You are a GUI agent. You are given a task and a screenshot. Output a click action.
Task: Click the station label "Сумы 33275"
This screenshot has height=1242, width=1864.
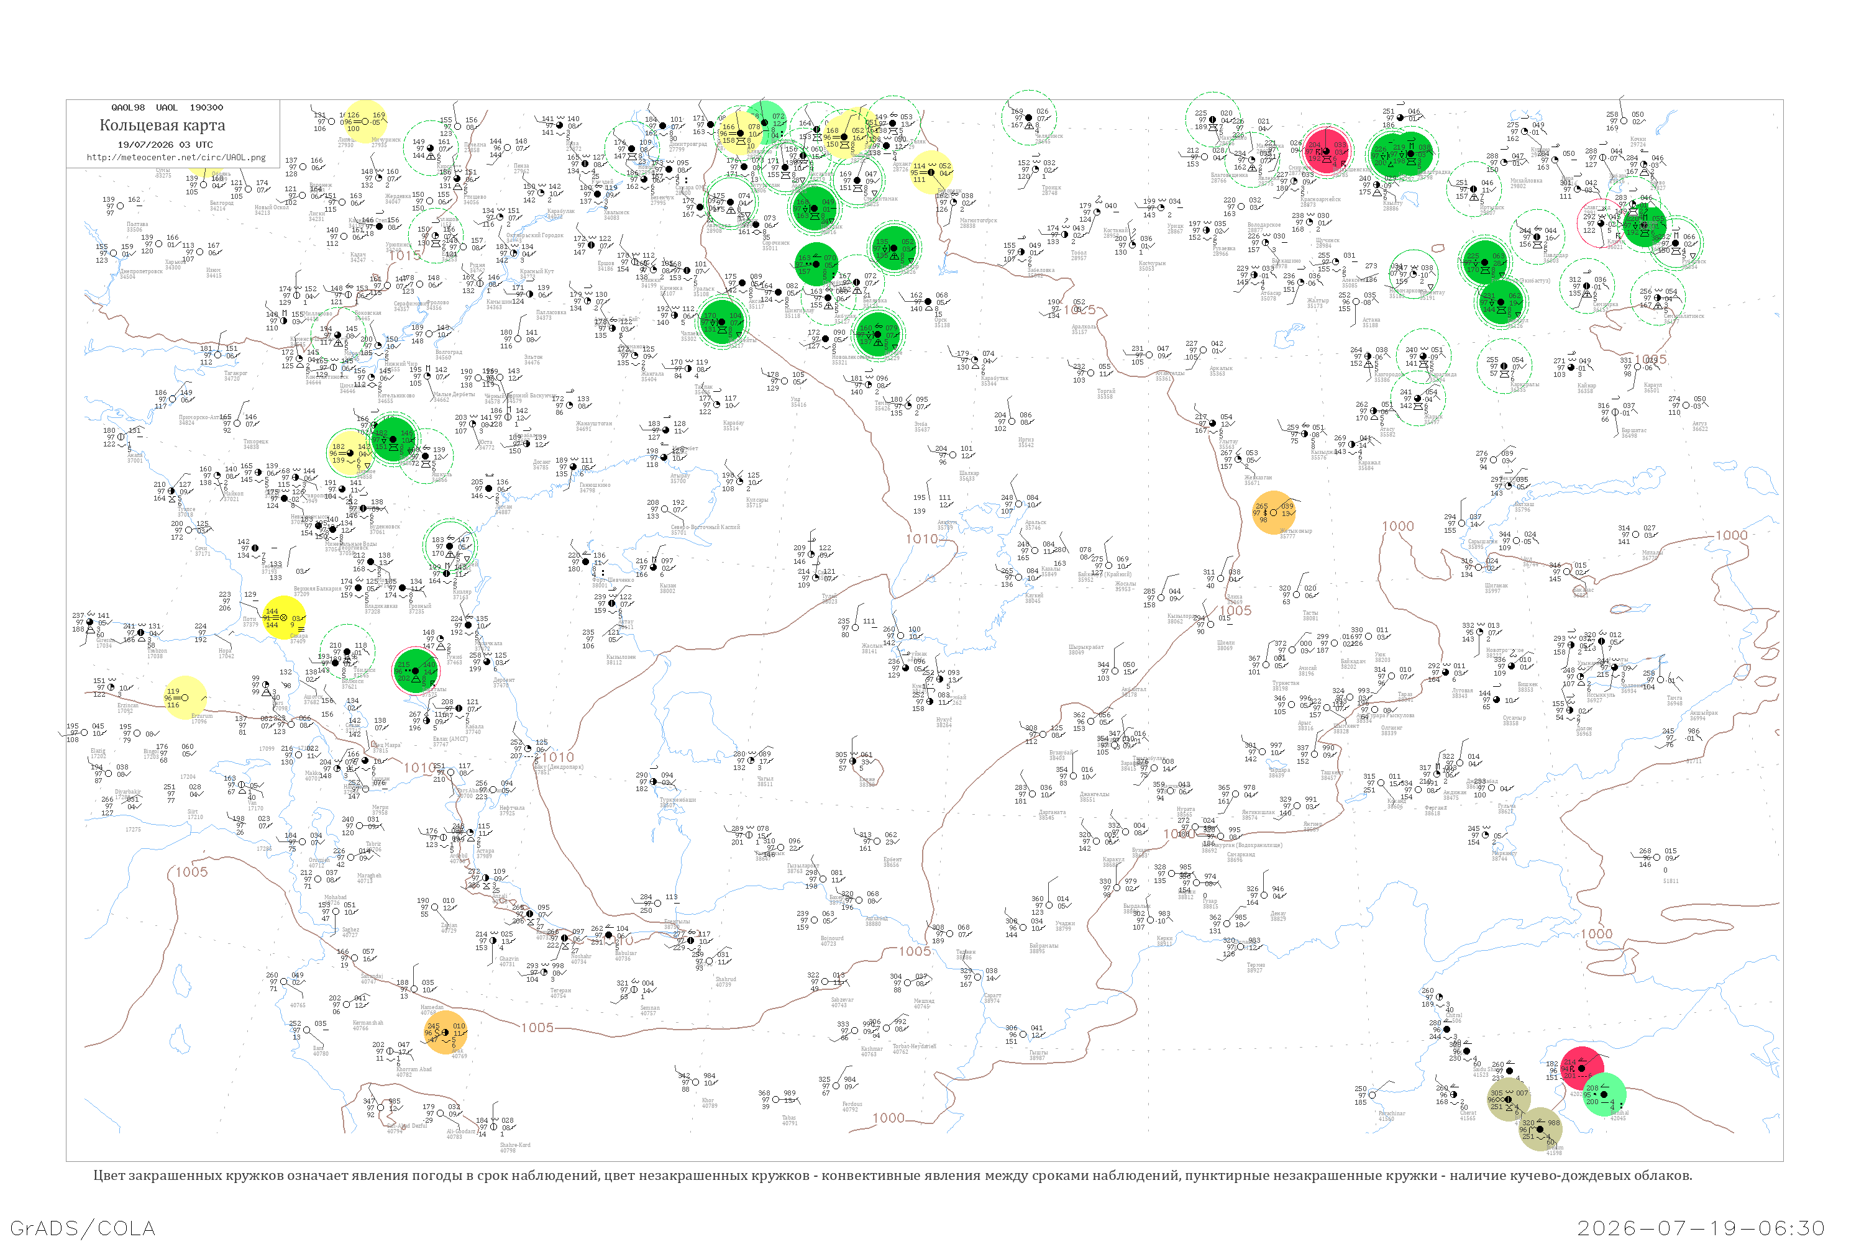163,173
